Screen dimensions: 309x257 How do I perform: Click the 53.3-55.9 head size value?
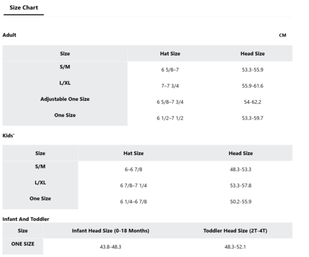pyautogui.click(x=253, y=70)
